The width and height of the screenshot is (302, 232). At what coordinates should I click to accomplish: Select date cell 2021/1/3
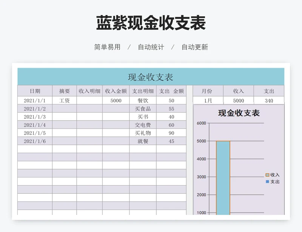coord(35,117)
